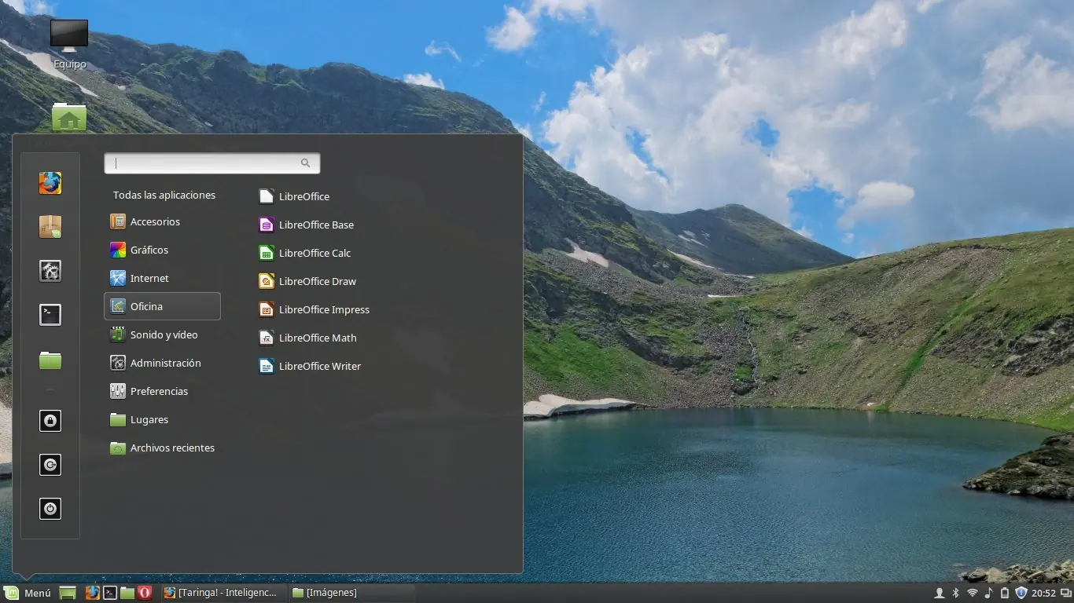Open the Software Manager sidebar icon

pos(50,226)
